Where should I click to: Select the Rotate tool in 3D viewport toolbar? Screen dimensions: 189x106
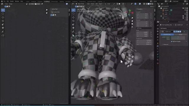pos(73,21)
